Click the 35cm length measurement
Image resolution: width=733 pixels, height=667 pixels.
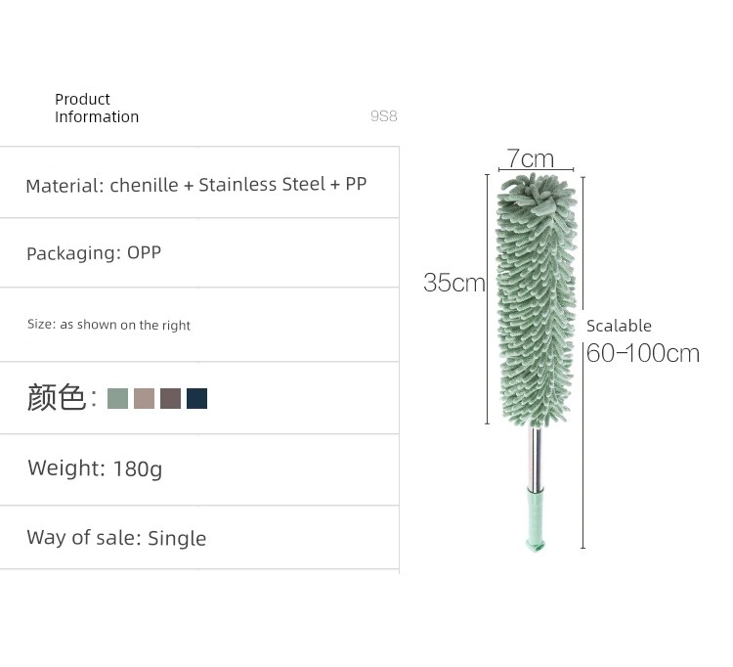click(453, 283)
